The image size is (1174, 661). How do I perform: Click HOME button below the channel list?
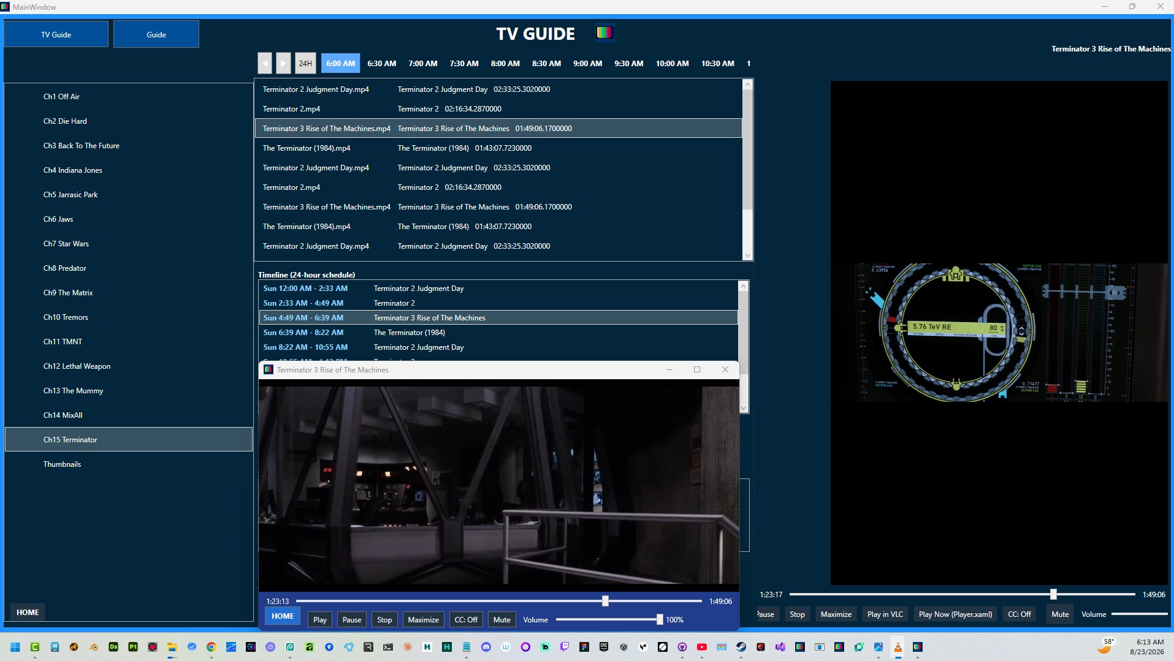click(28, 612)
